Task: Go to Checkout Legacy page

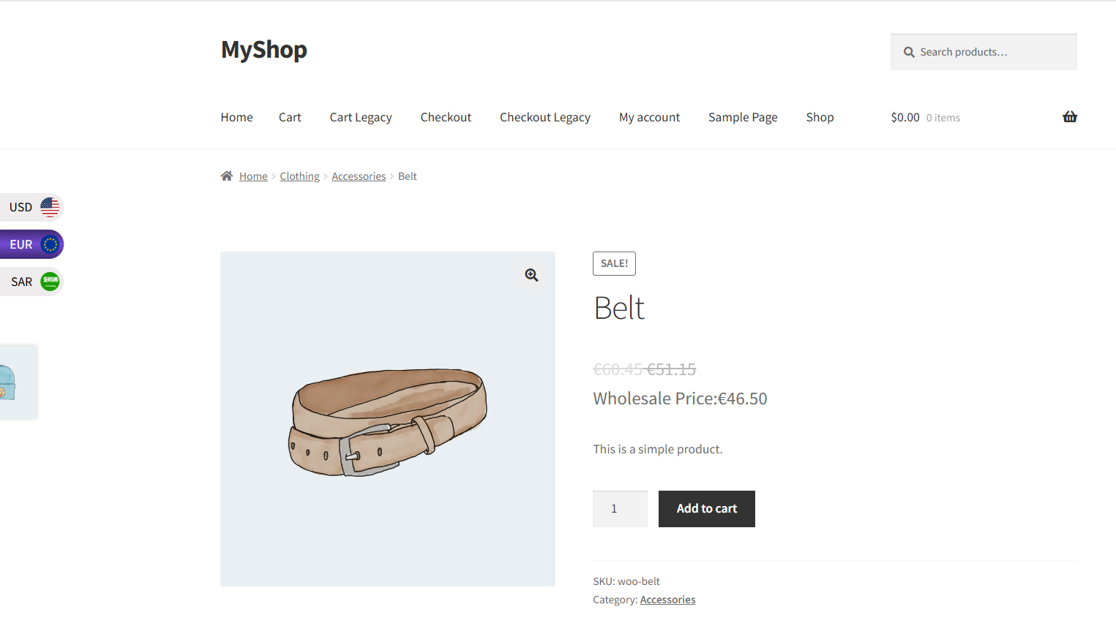Action: [x=545, y=117]
